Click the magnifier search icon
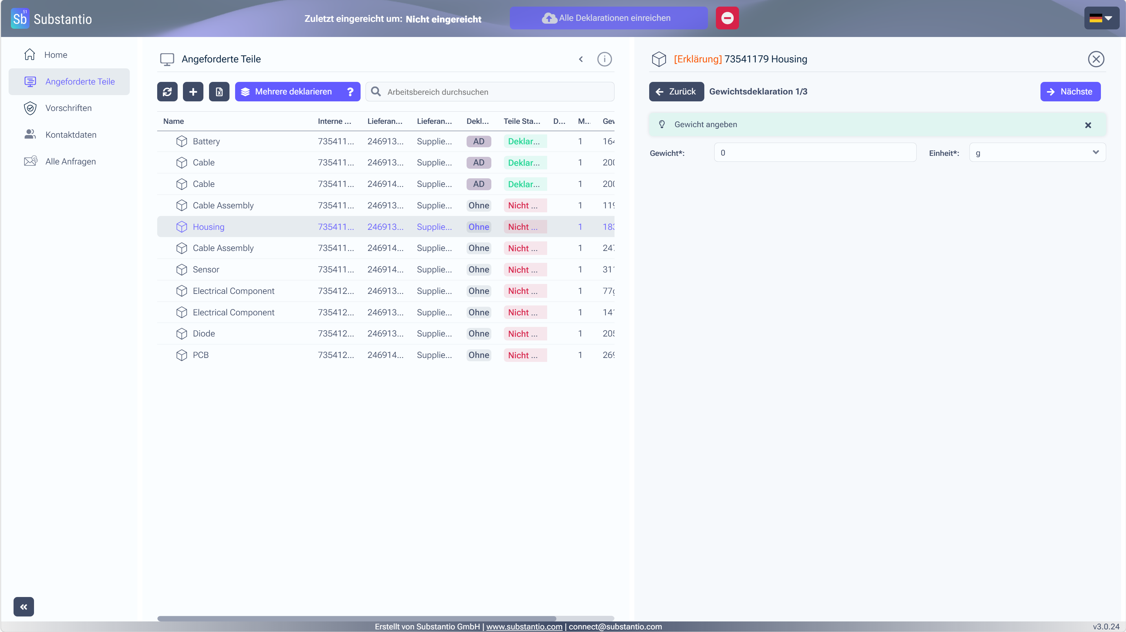 click(x=375, y=91)
